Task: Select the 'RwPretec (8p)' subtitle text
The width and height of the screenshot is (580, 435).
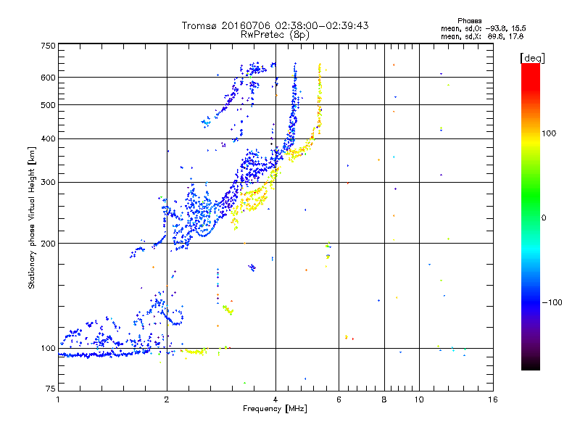Action: (x=275, y=35)
